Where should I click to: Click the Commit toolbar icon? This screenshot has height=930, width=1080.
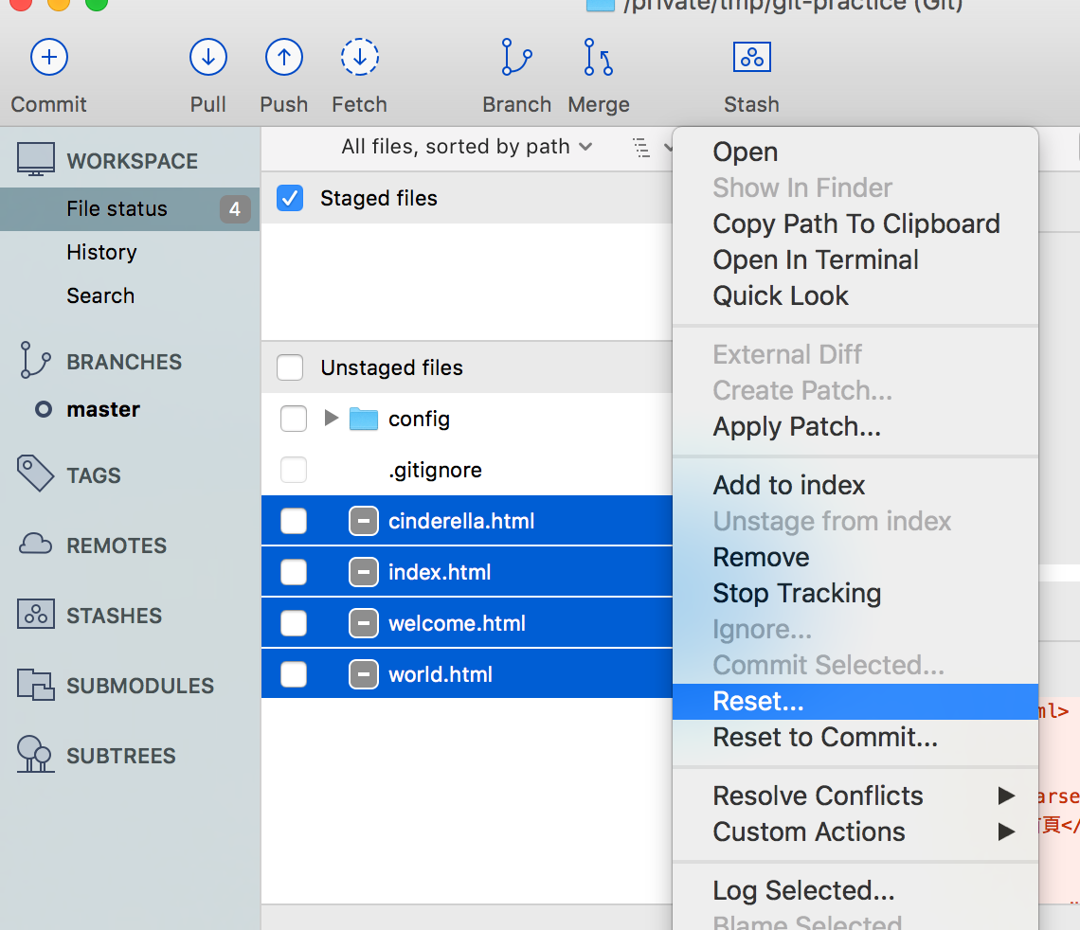pos(49,58)
